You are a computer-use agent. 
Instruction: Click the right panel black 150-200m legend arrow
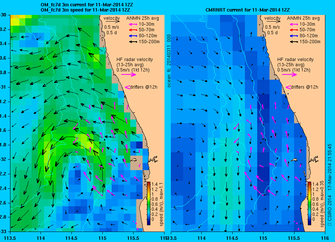pos(294,42)
